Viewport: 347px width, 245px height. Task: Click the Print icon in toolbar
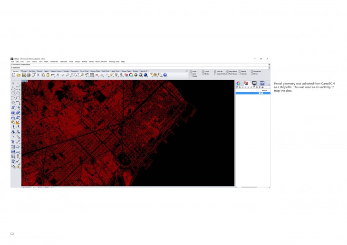pyautogui.click(x=28, y=75)
